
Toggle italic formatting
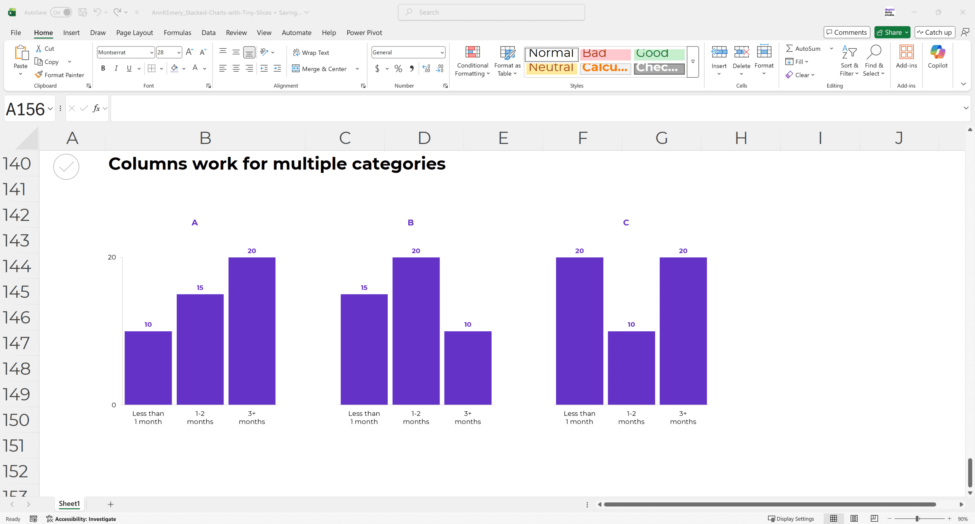116,68
